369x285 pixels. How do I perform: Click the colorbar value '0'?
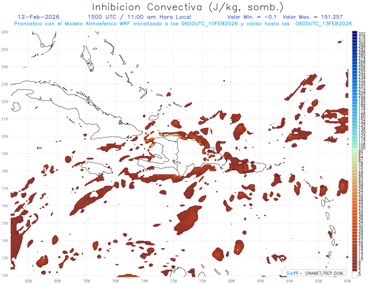click(x=360, y=275)
